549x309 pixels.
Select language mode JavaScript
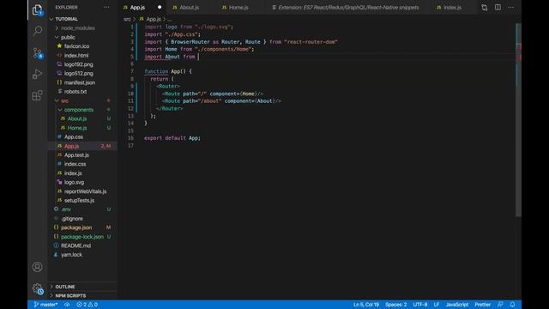pyautogui.click(x=457, y=305)
